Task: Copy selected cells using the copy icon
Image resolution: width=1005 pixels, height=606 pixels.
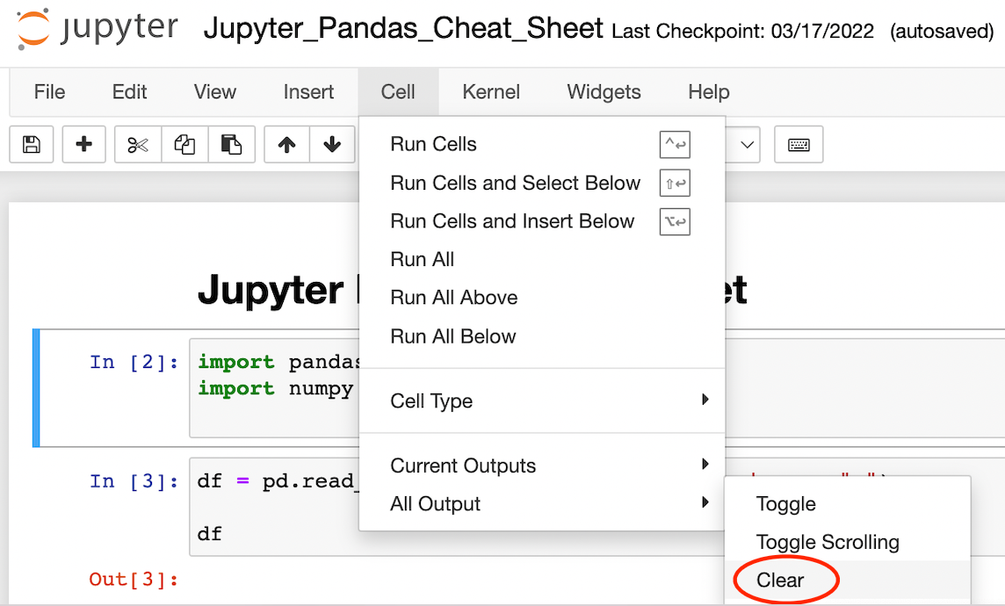Action: [x=184, y=145]
